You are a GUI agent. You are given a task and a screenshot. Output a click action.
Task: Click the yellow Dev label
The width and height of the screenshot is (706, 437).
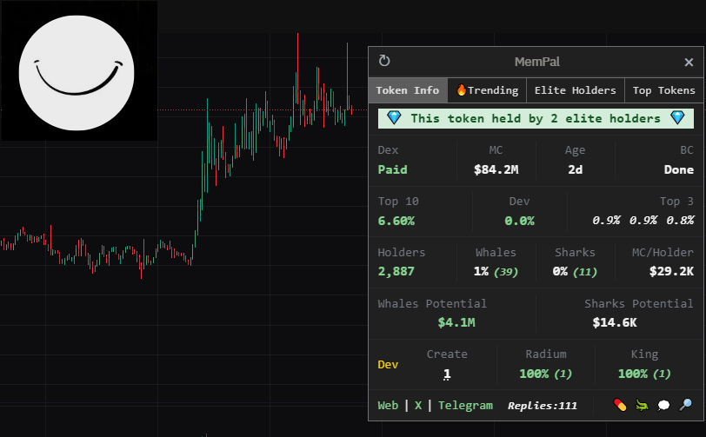388,365
